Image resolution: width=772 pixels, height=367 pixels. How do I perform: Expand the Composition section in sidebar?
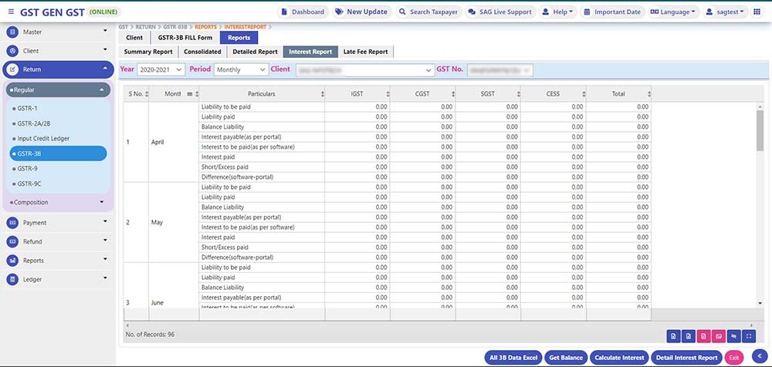click(x=58, y=203)
